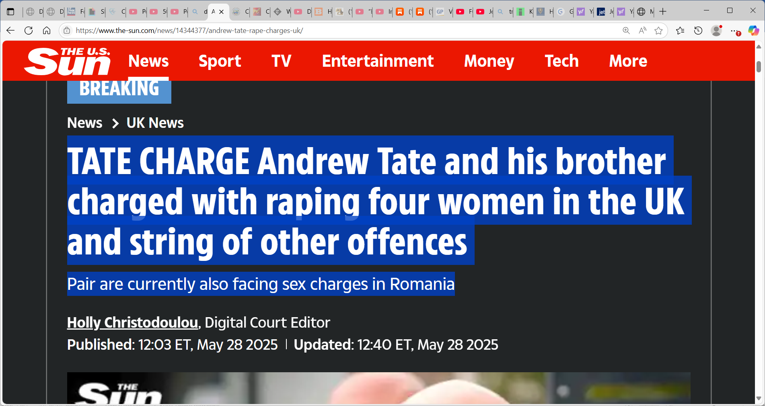Minimize the browser window
Screen dimensions: 765x406
point(706,10)
